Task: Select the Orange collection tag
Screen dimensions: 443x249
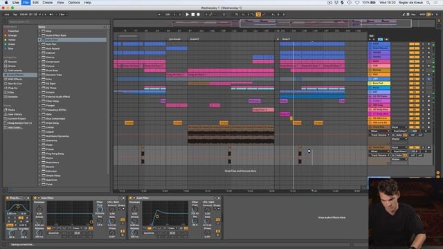Action: (x=12, y=35)
